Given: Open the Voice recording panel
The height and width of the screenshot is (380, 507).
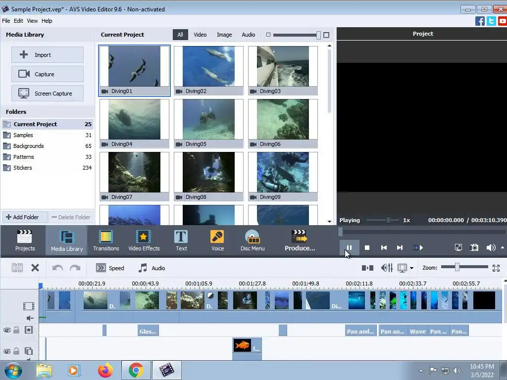Looking at the screenshot, I should click(x=217, y=241).
